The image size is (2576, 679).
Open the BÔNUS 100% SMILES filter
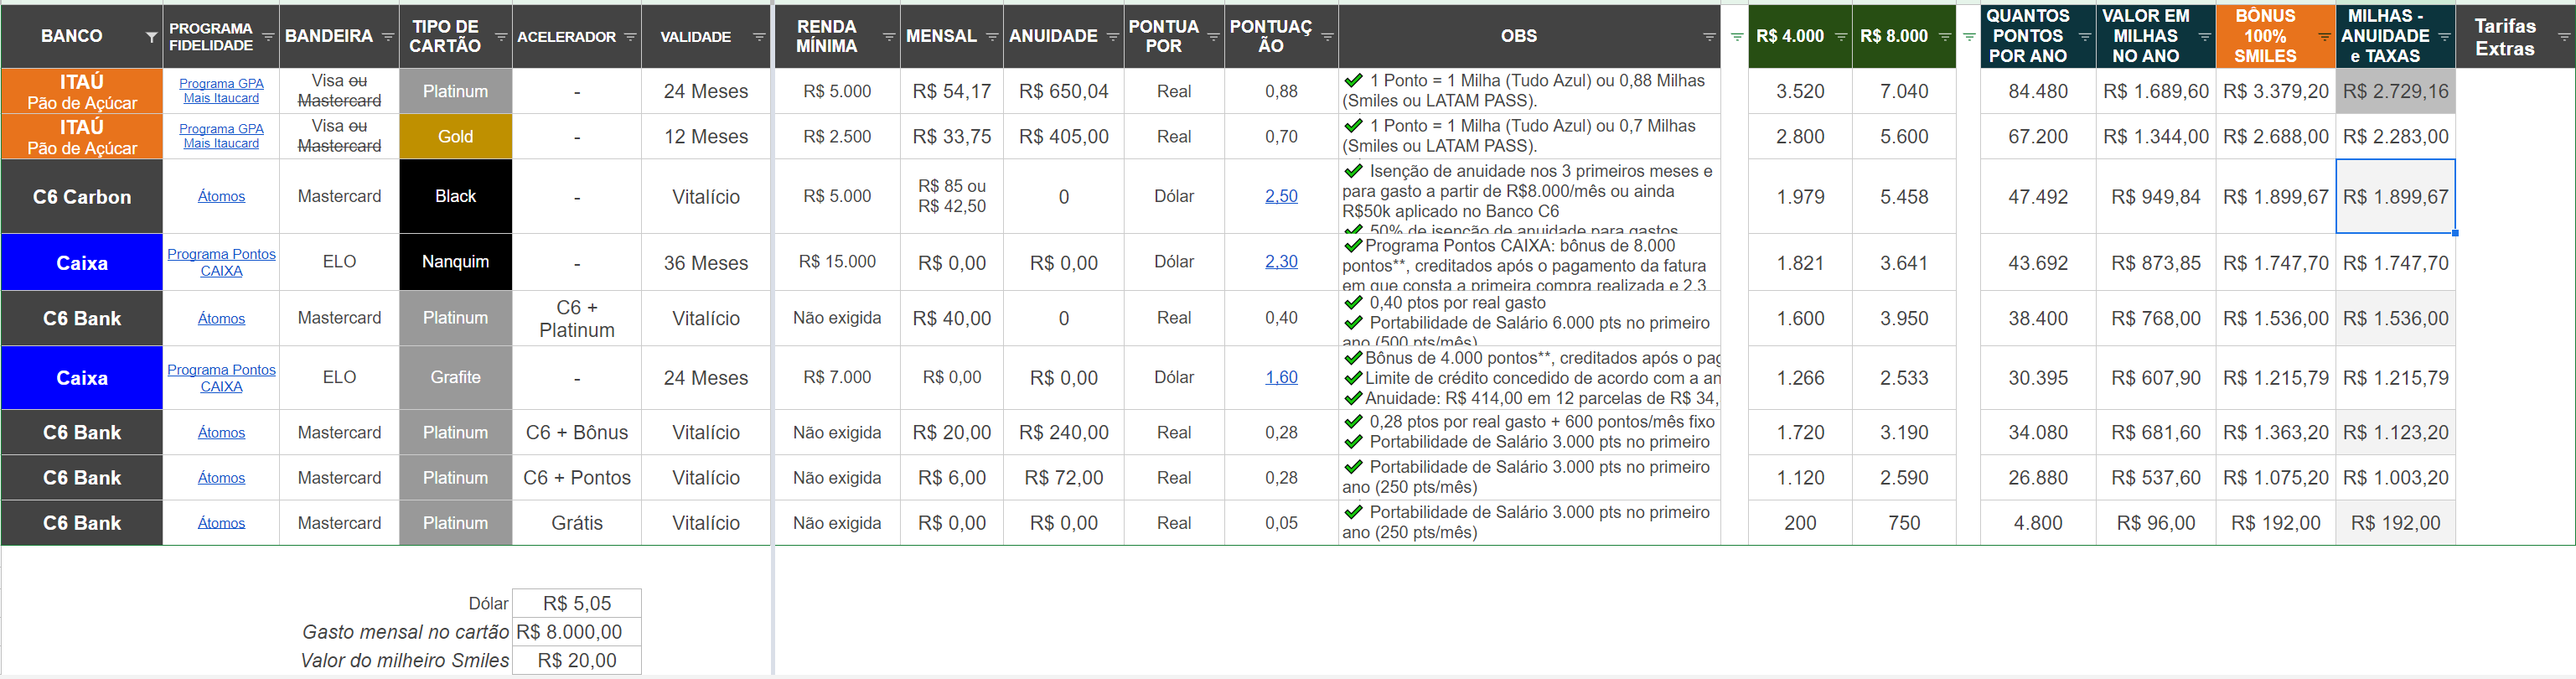click(x=2324, y=37)
